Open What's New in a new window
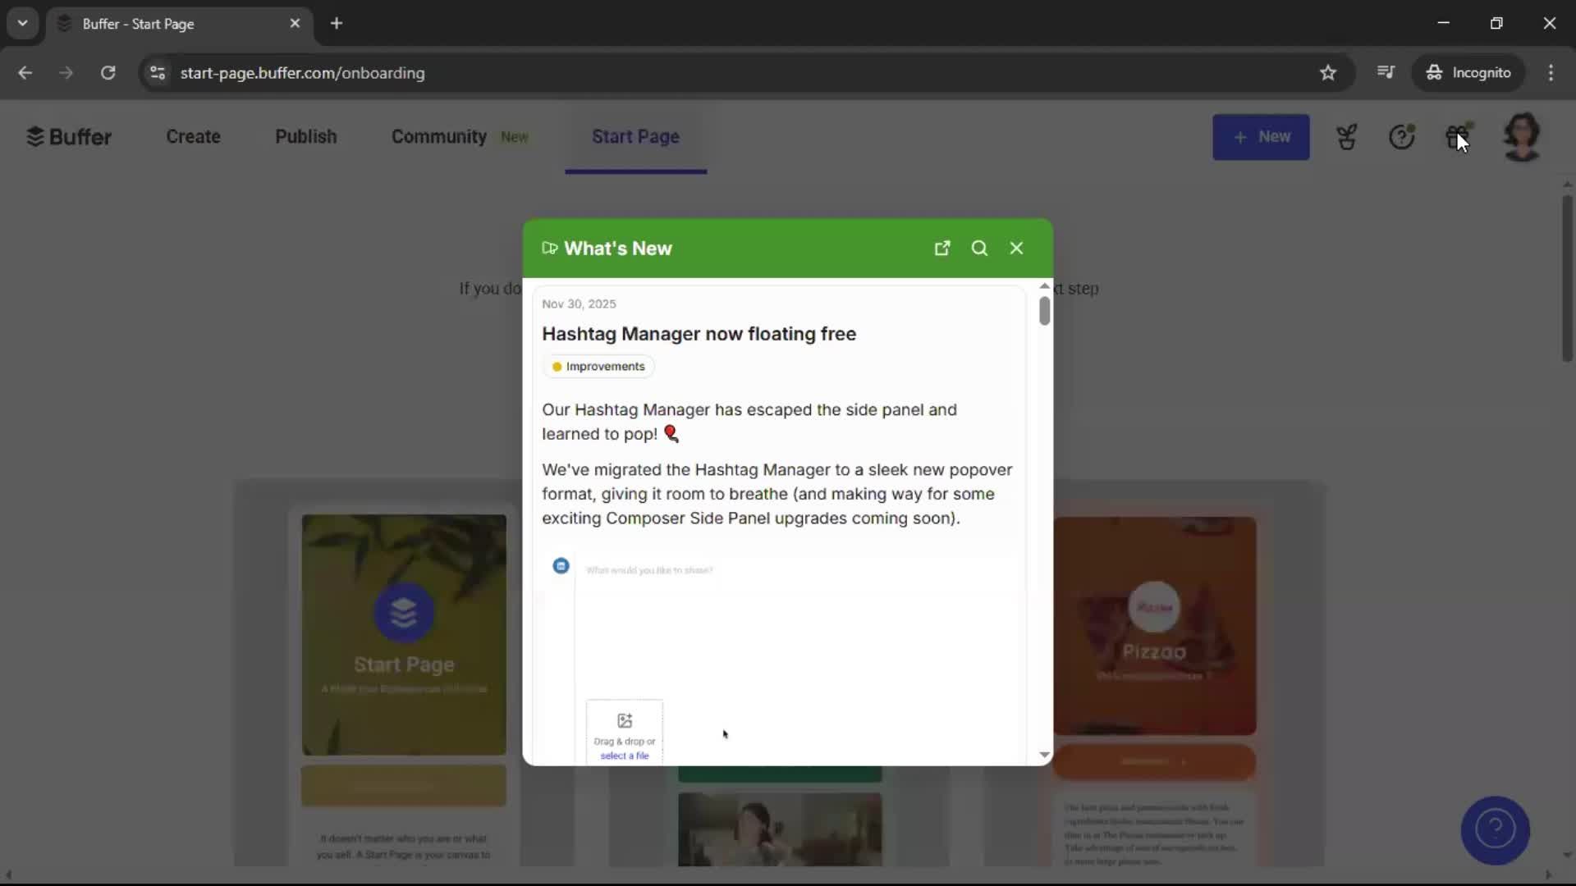The width and height of the screenshot is (1576, 886). pos(942,248)
